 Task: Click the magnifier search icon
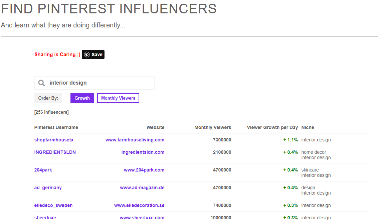(x=41, y=83)
